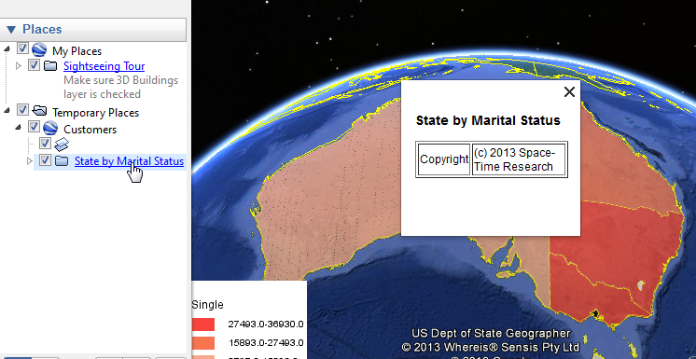The image size is (696, 359).
Task: Expand the State by Marital Status node
Action: pyautogui.click(x=30, y=160)
